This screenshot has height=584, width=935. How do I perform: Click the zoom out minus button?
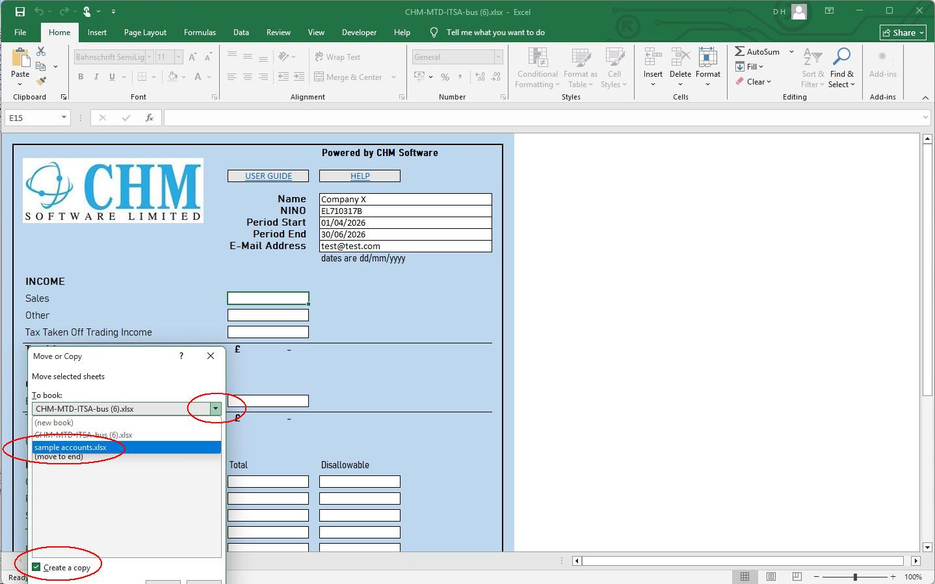coord(817,577)
